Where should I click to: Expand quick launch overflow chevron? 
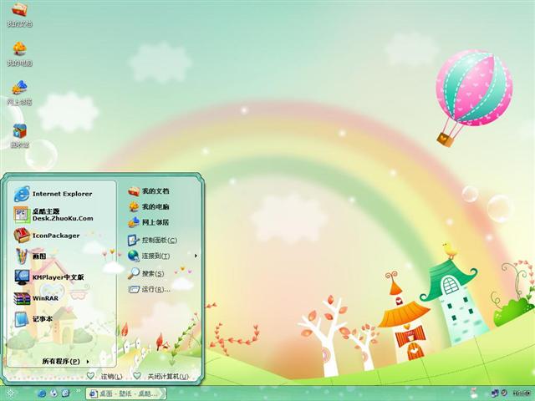pos(78,392)
